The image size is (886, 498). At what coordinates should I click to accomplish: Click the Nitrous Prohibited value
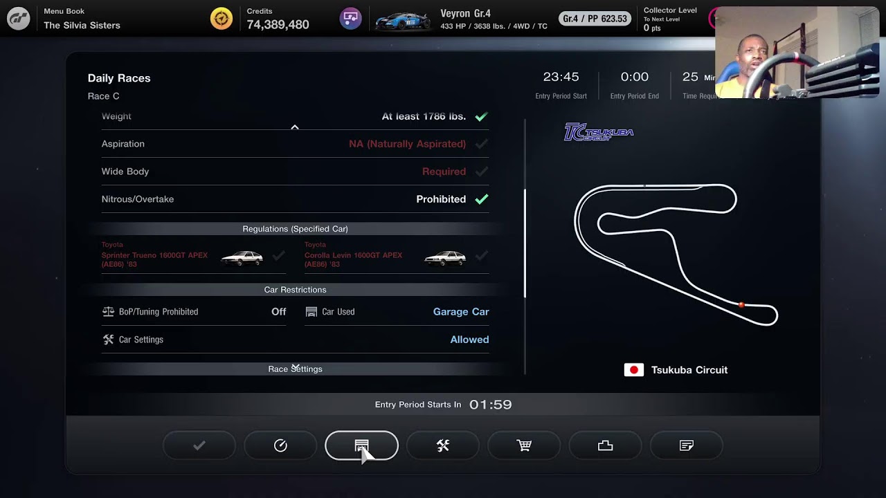tap(441, 199)
